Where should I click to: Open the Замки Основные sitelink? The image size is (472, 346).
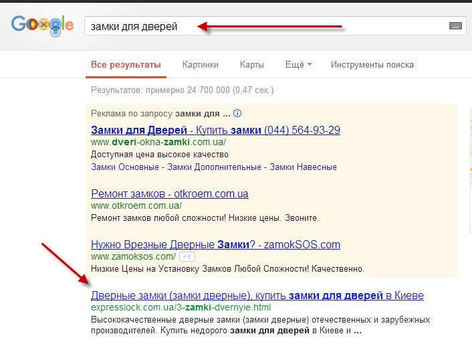(125, 167)
